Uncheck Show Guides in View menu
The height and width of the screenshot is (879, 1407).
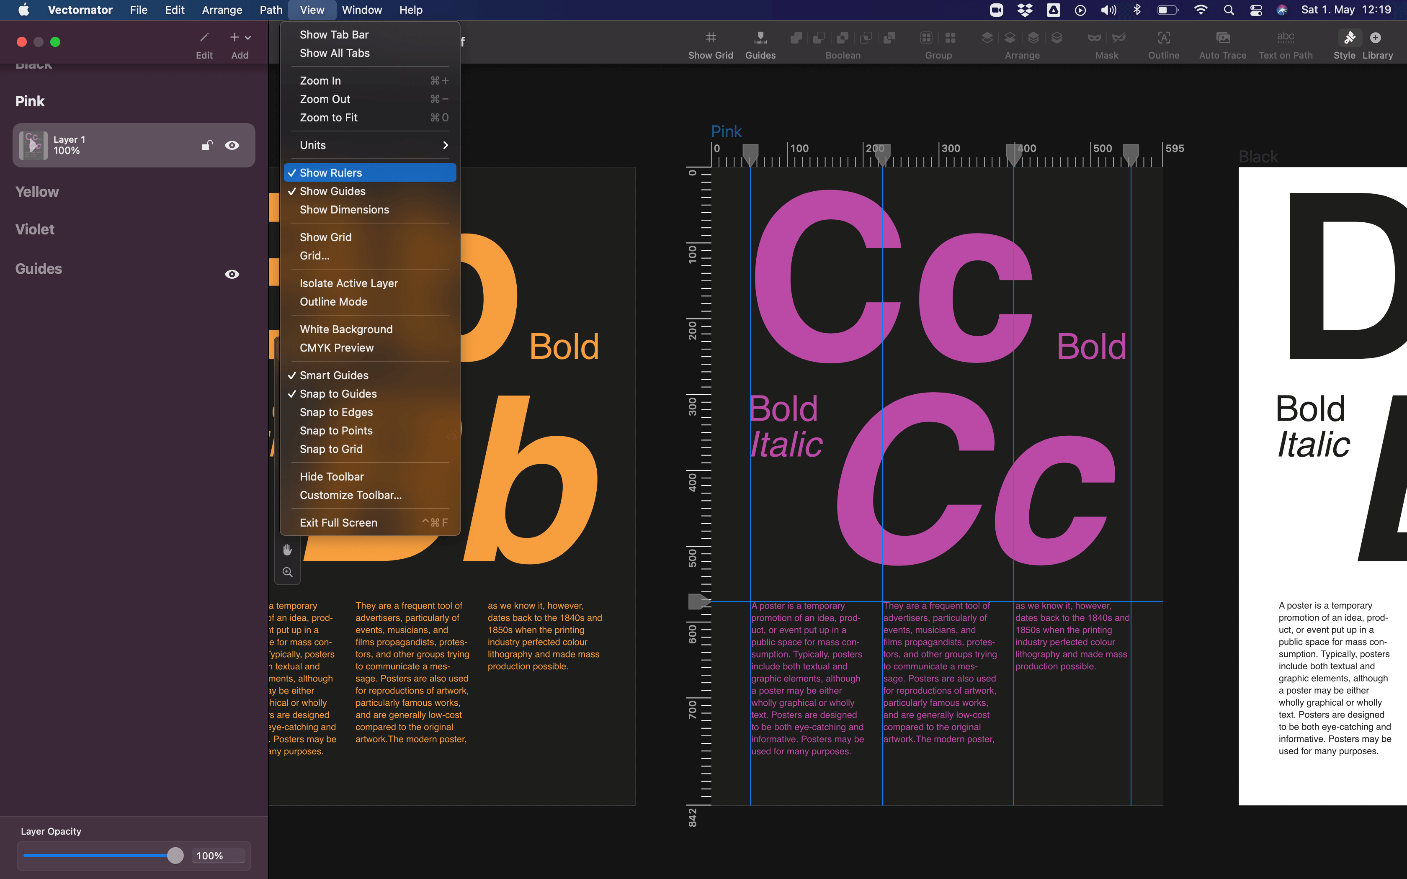pyautogui.click(x=370, y=191)
